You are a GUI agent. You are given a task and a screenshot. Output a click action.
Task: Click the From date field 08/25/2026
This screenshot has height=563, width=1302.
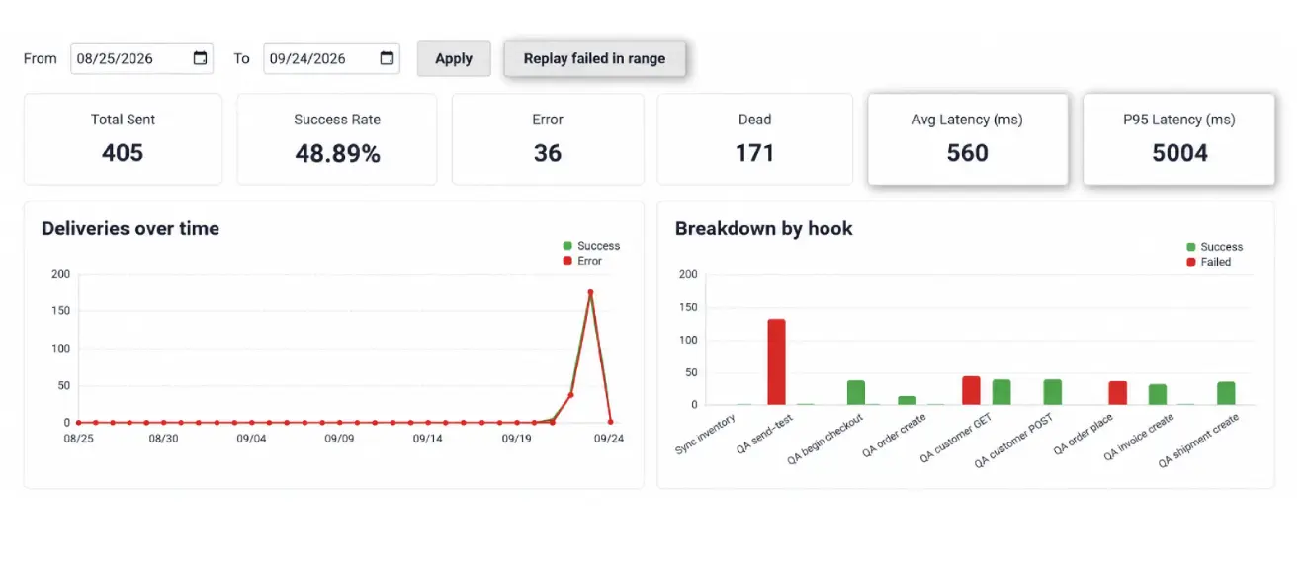142,58
